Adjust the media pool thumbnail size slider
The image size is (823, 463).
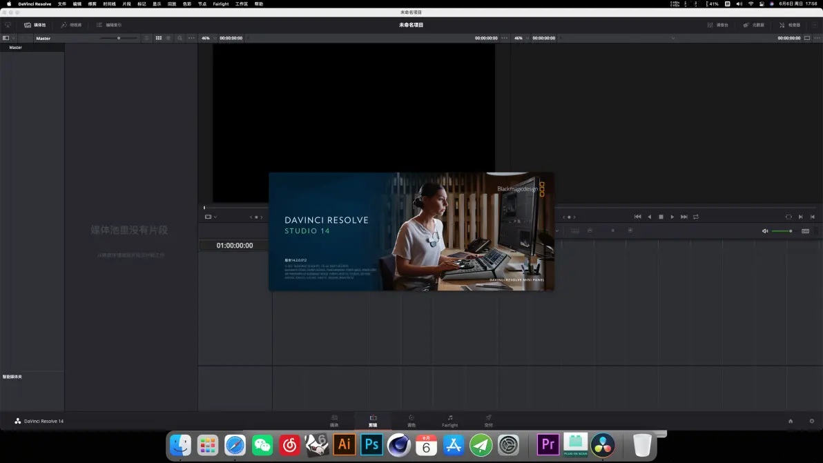(x=119, y=38)
